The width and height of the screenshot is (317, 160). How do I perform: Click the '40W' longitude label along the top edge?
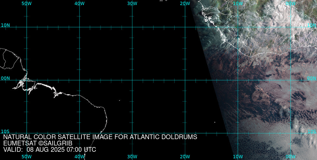point(80,3)
